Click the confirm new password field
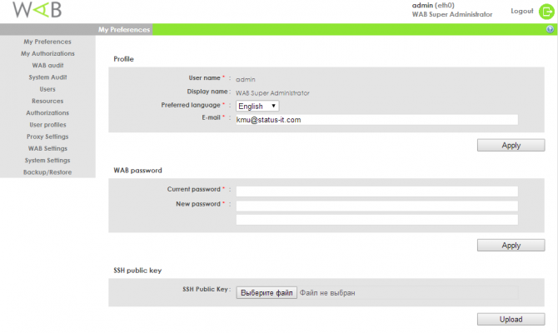The height and width of the screenshot is (333, 558). pos(377,220)
